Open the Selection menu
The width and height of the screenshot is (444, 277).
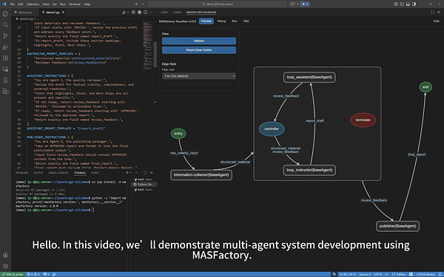pos(33,4)
